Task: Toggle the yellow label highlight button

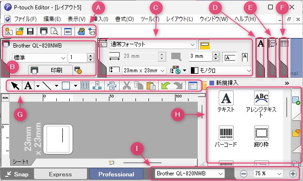Action: click(204, 45)
